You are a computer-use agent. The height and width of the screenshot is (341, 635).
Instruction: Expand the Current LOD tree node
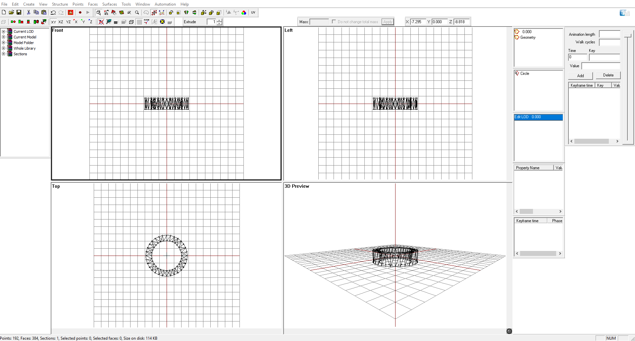click(x=3, y=31)
